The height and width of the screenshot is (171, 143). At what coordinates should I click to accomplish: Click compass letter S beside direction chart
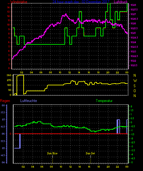coord(134,86)
